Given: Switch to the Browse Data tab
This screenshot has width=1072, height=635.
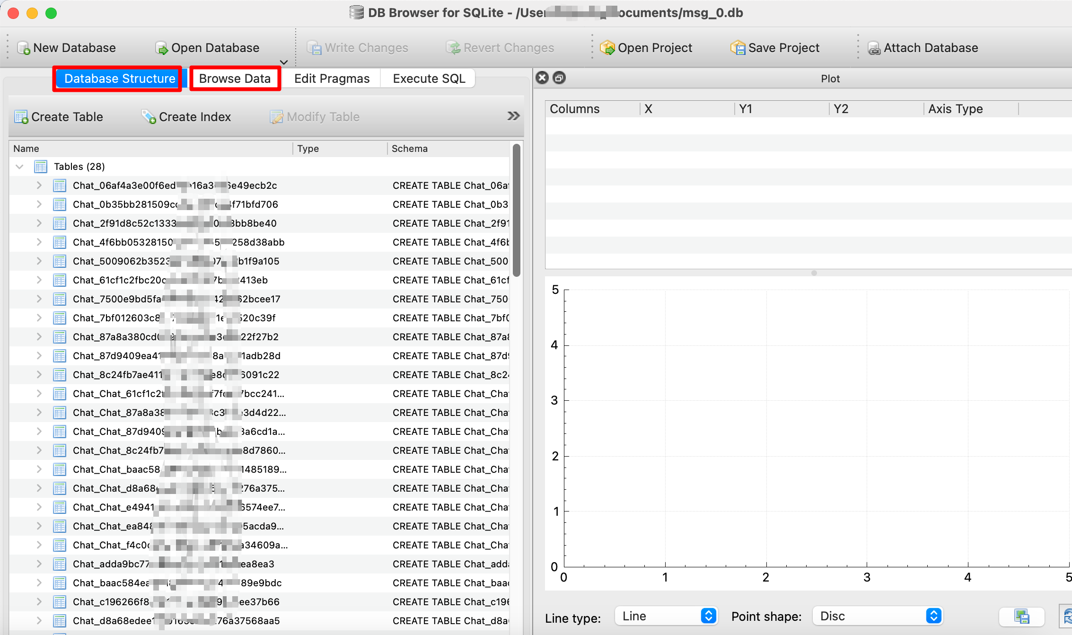Looking at the screenshot, I should pyautogui.click(x=235, y=78).
